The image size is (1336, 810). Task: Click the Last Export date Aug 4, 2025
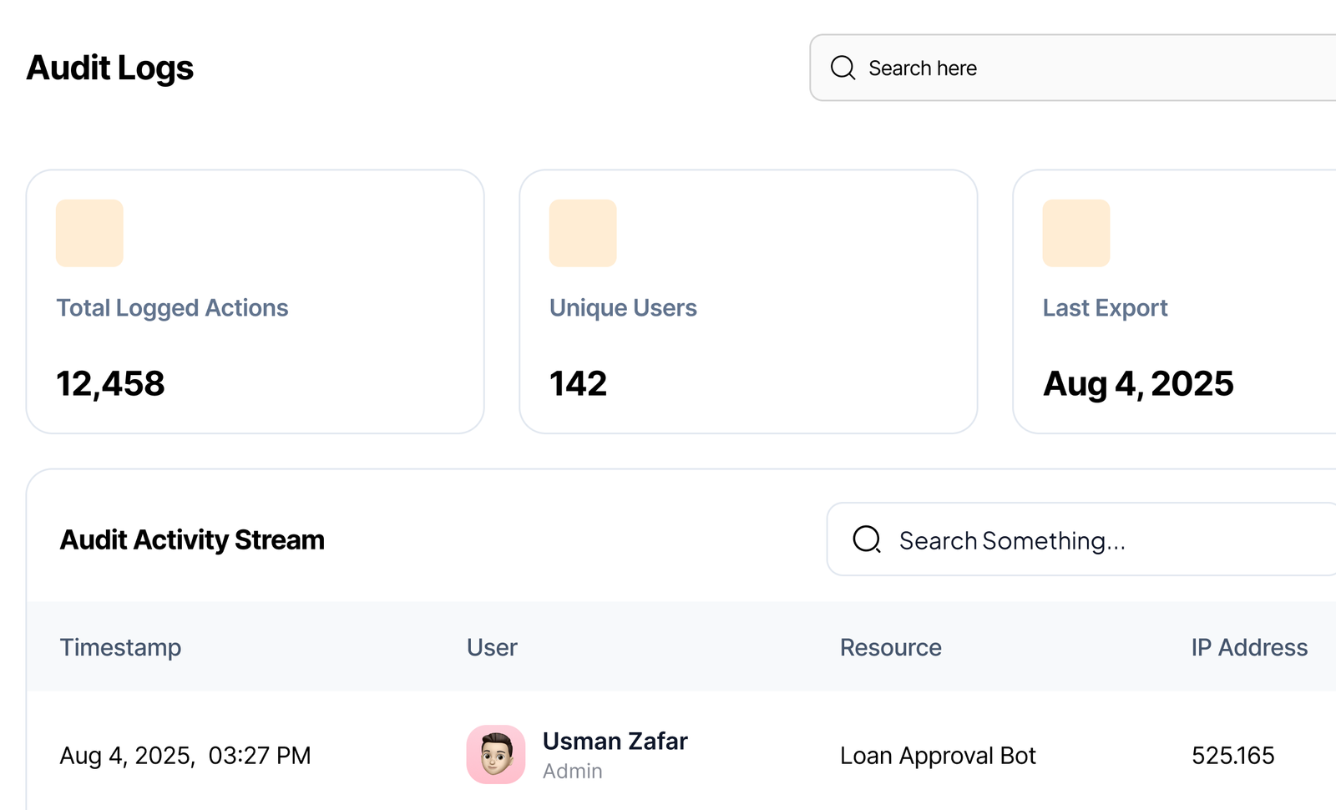pos(1137,384)
